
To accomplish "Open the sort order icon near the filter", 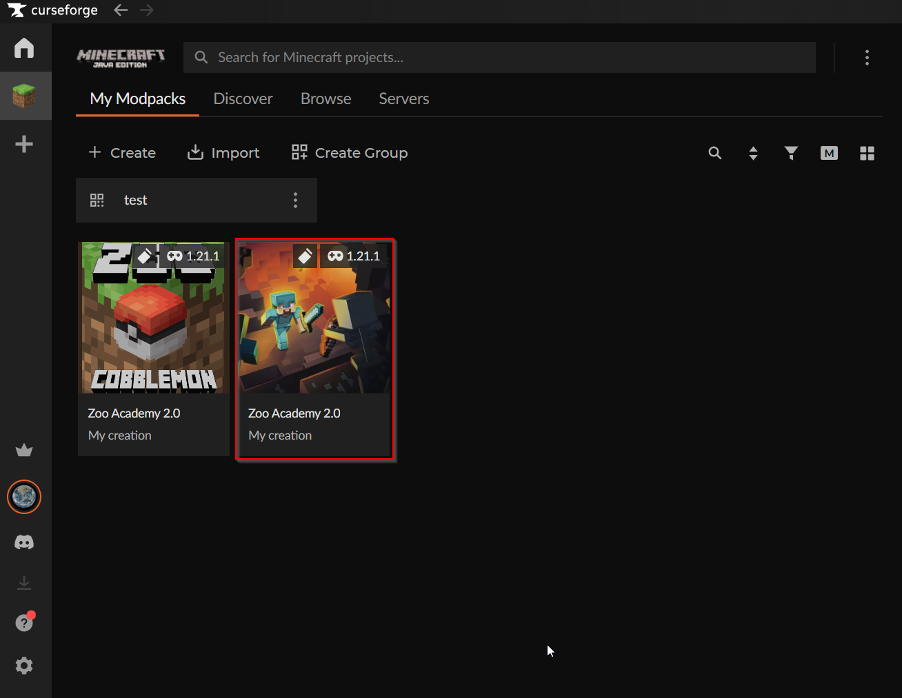I will [x=753, y=153].
